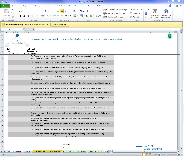Click the red font color swatch
The image size is (184, 157).
click(47, 16)
